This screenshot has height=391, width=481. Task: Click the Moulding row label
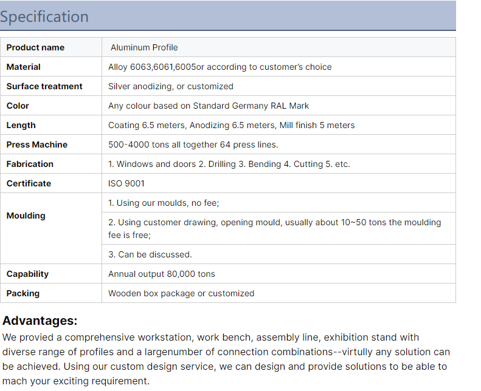coord(26,216)
